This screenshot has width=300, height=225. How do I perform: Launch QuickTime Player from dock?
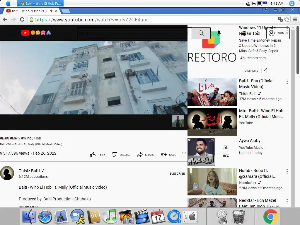(174, 217)
